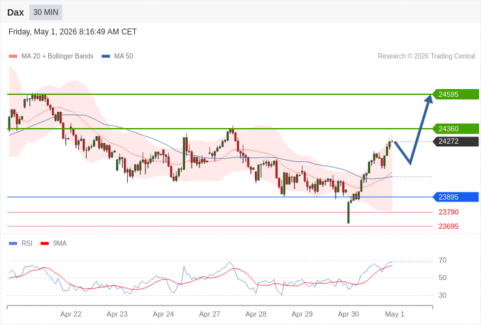
Task: Click the Apr 22 date axis label
Action: click(71, 315)
